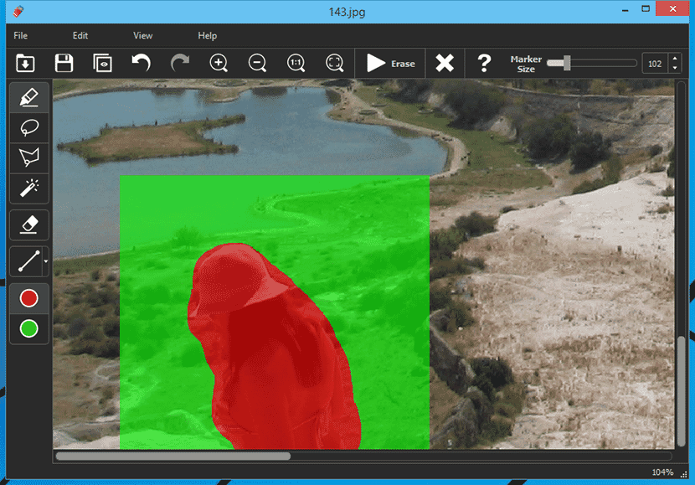Undo the last action
This screenshot has height=485, width=695.
tap(141, 64)
